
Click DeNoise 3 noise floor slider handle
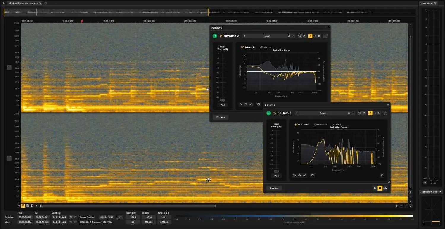tap(223, 100)
